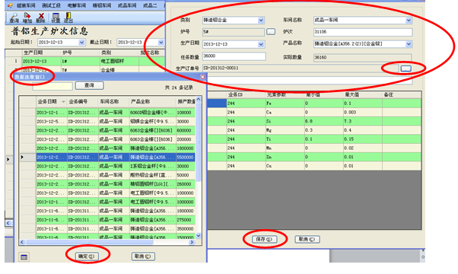The height and width of the screenshot is (274, 458).
Task: Expand the 产品名称 combo box
Action: pyautogui.click(x=409, y=44)
